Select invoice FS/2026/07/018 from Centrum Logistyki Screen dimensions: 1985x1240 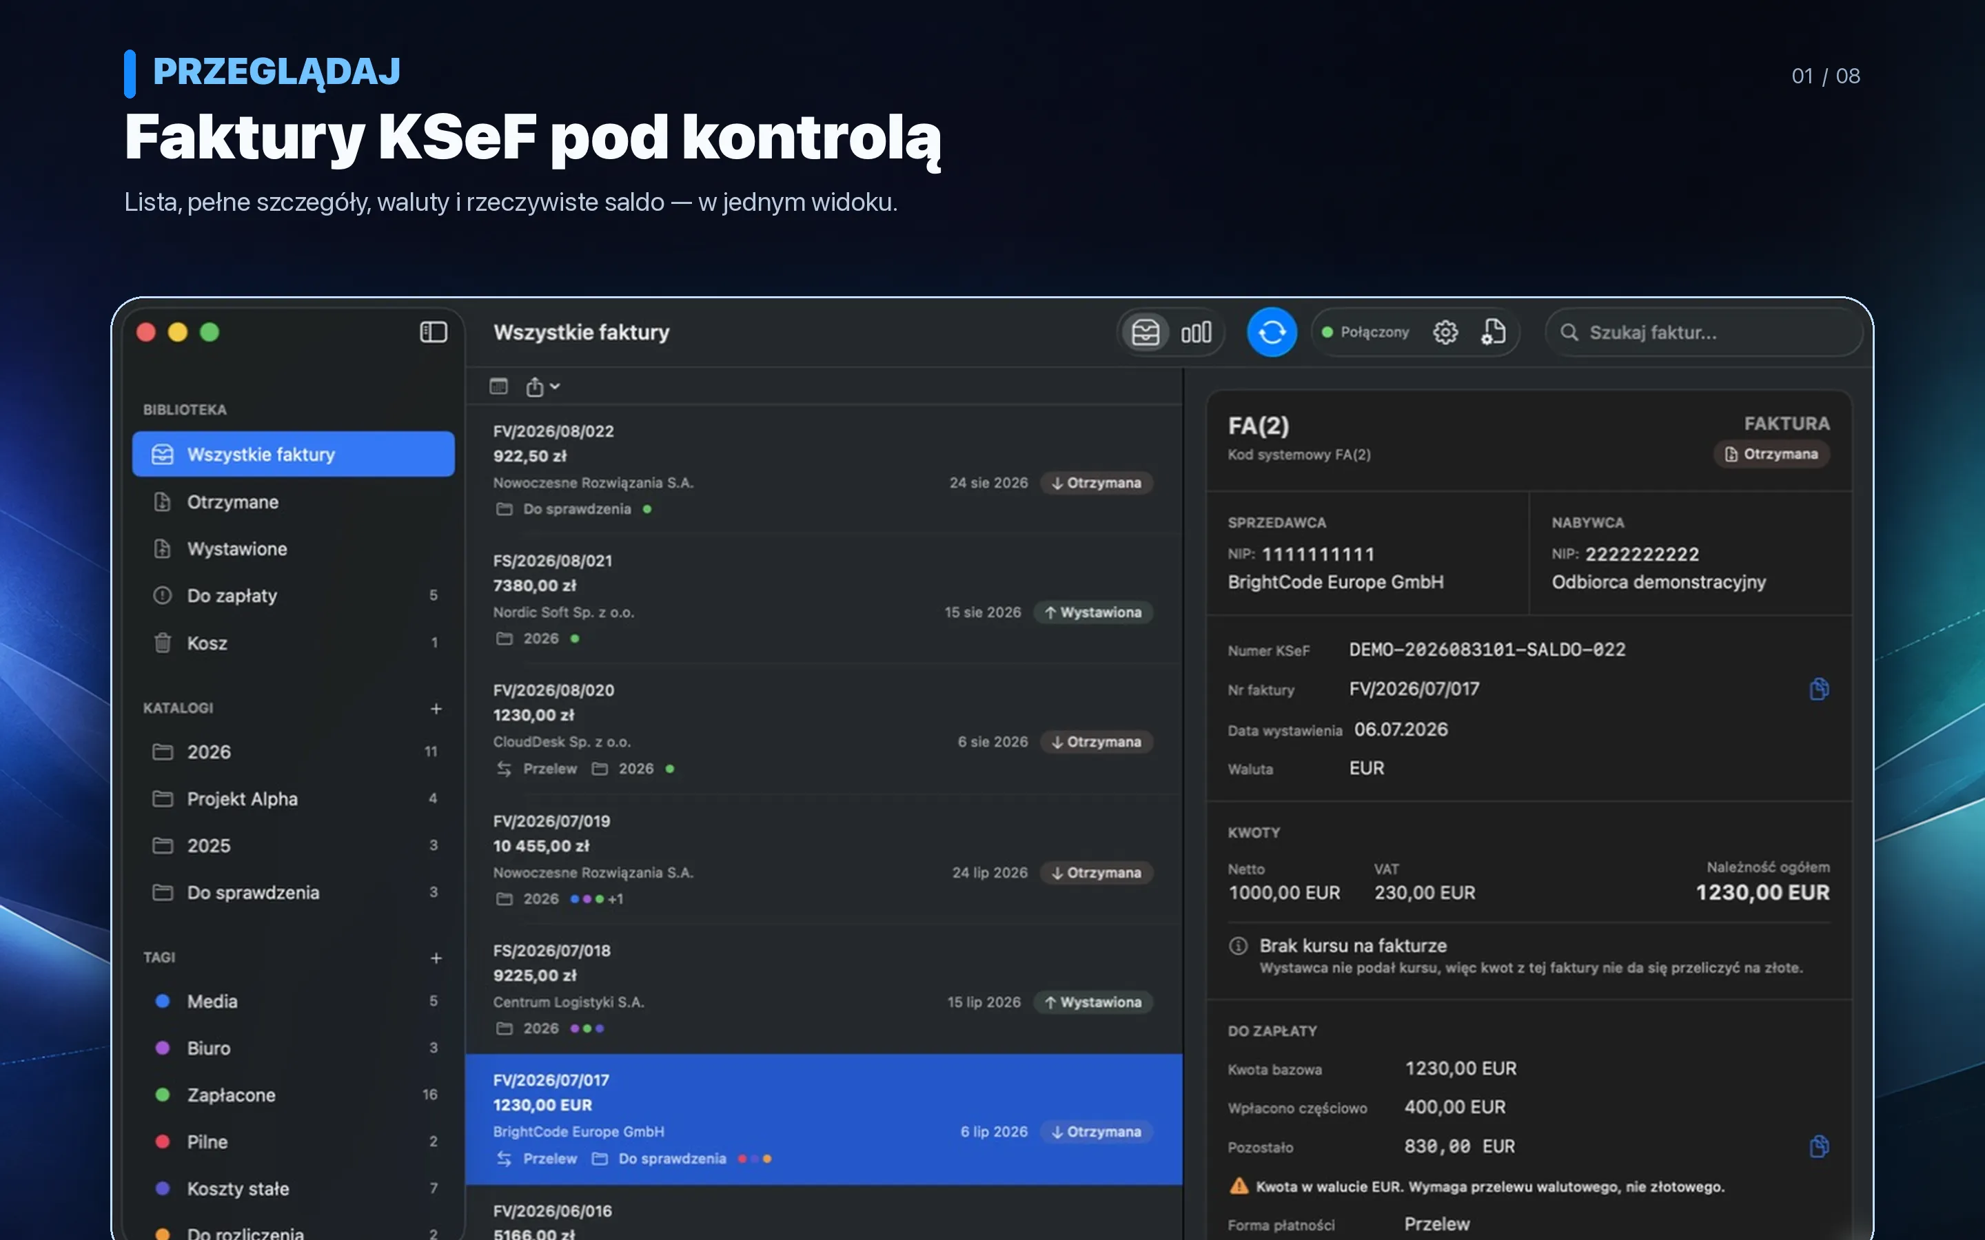[x=824, y=989]
